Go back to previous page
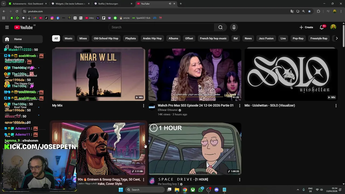The height and width of the screenshot is (194, 345). [x=4, y=11]
